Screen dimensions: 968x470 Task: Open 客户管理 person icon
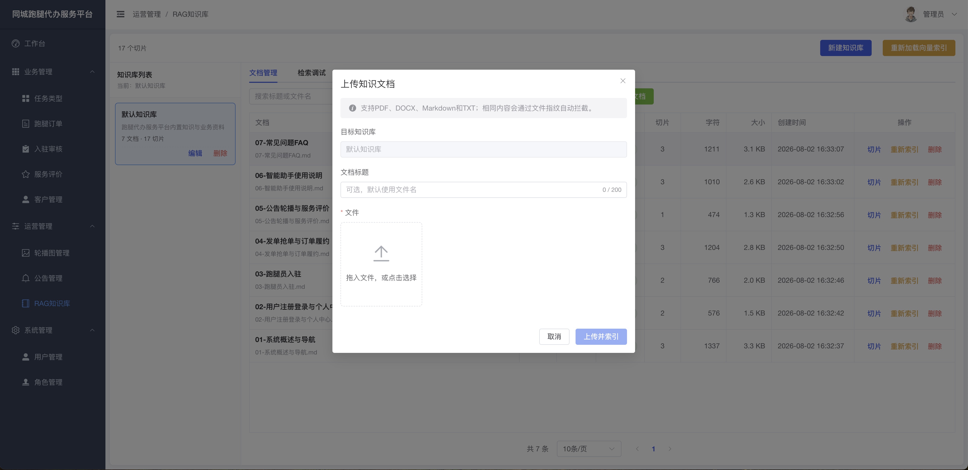pyautogui.click(x=25, y=199)
